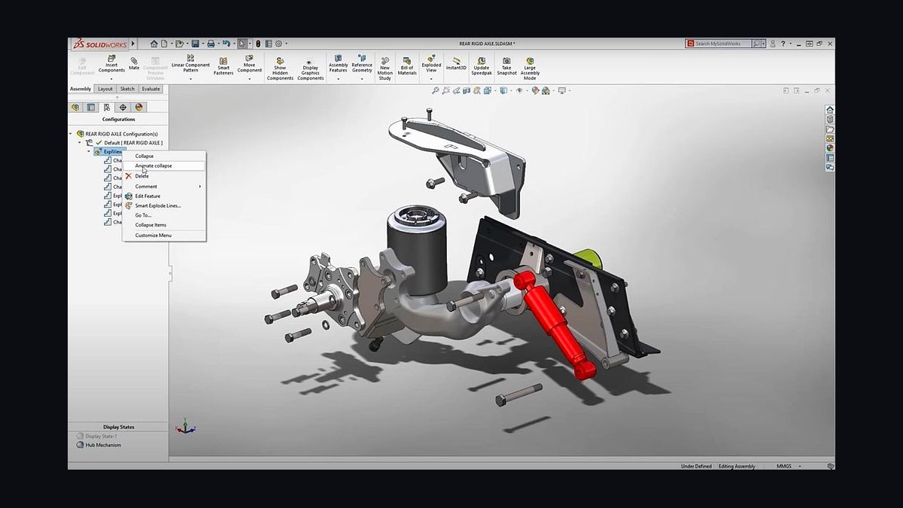Choose Smart Explode Lines from the menu

(x=165, y=205)
